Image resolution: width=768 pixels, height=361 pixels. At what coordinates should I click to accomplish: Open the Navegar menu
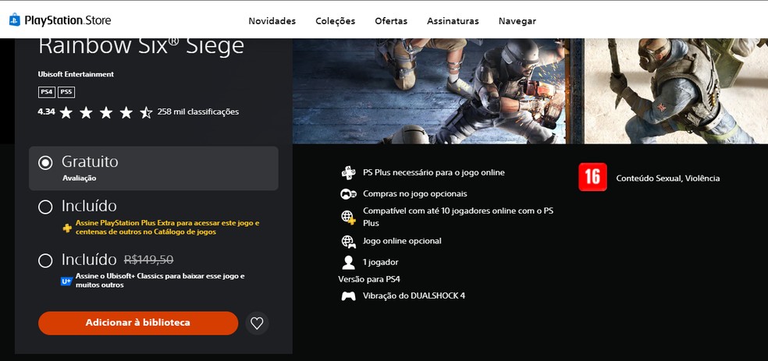[x=517, y=21]
